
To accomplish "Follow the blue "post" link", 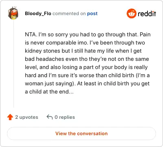I will (x=93, y=14).
